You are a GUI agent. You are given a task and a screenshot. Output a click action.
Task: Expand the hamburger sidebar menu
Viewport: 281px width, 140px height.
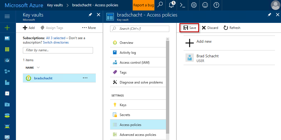click(x=7, y=17)
